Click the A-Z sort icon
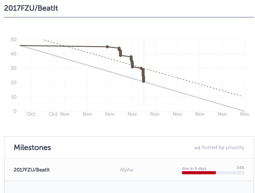This screenshot has width=255, height=193. click(197, 148)
